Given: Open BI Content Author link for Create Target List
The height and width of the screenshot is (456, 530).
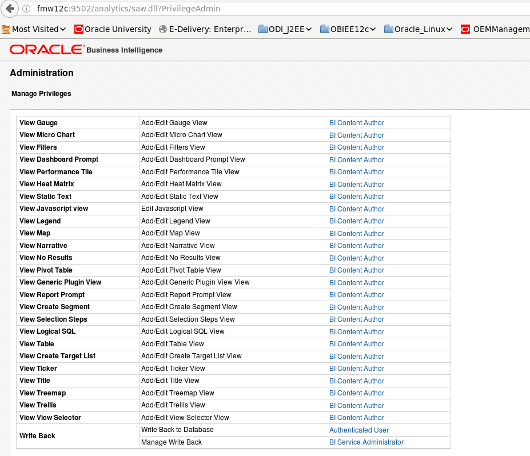Looking at the screenshot, I should (x=357, y=357).
